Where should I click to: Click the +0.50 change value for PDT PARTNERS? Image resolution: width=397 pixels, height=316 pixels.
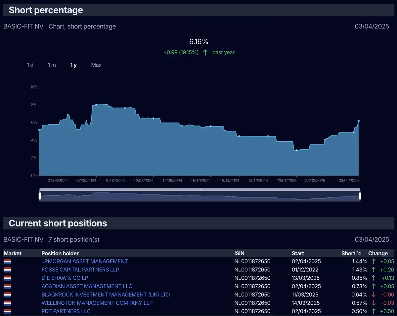tap(386, 311)
